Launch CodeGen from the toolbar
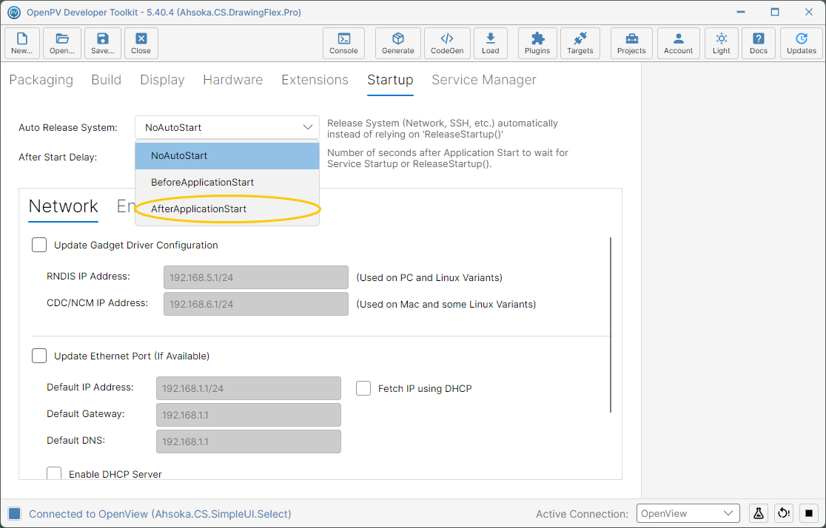 tap(447, 43)
